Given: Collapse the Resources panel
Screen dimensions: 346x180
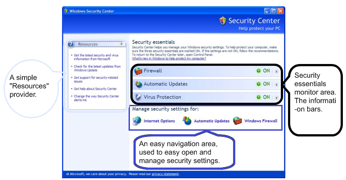Looking at the screenshot, I should pyautogui.click(x=121, y=44).
